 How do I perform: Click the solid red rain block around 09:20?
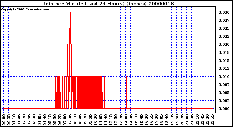(87, 92)
